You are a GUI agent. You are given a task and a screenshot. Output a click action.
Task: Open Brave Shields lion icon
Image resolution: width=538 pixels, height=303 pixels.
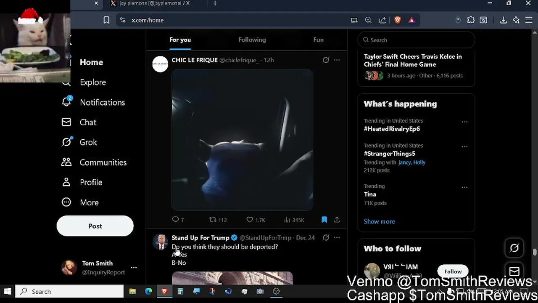click(398, 20)
